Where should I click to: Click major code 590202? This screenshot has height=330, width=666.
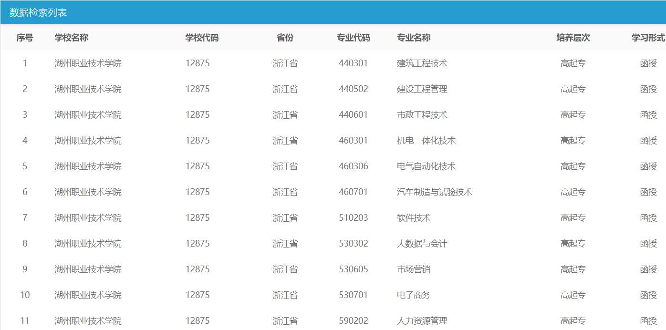tap(354, 321)
